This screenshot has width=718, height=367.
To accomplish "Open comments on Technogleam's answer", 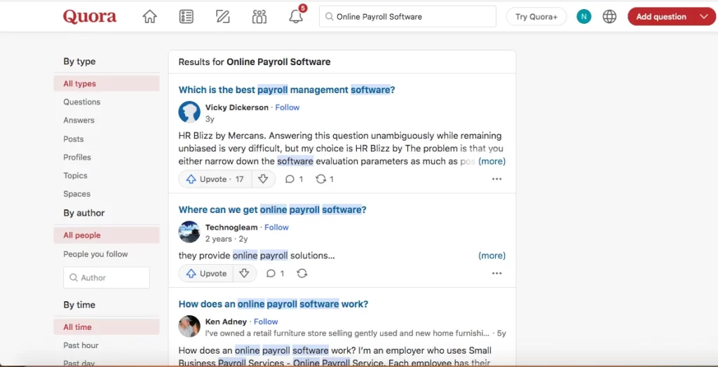I will click(275, 274).
